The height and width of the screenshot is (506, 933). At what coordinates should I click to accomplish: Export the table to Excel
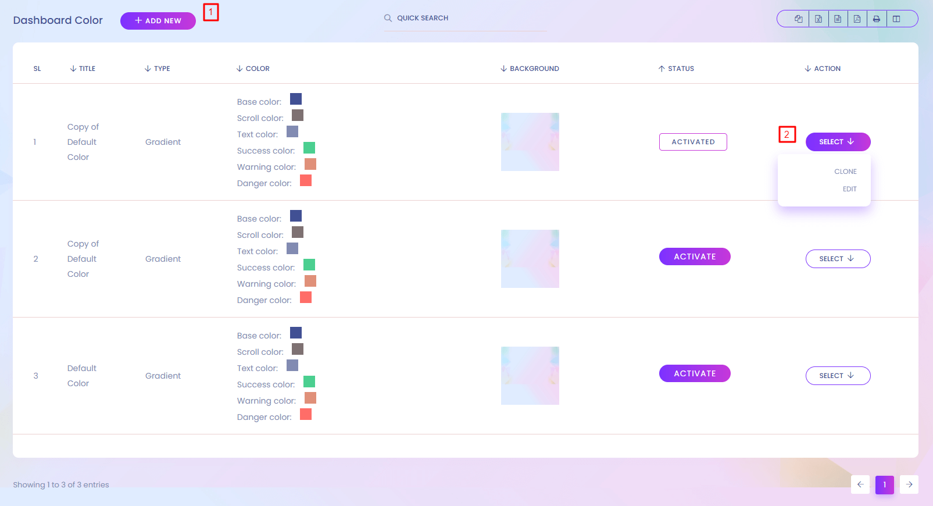tap(818, 19)
